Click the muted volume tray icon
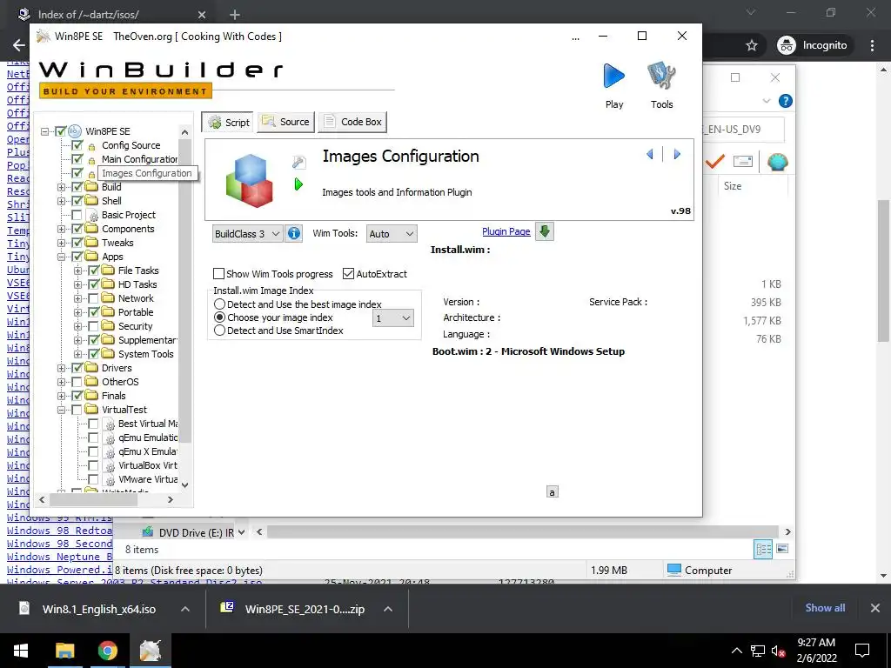 778,651
